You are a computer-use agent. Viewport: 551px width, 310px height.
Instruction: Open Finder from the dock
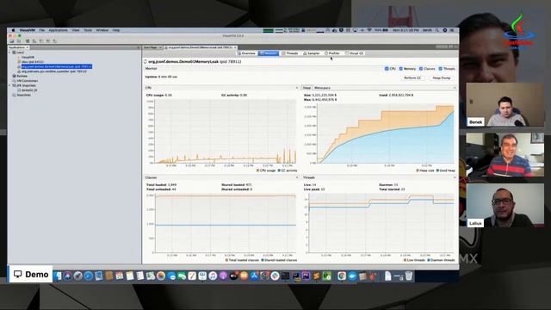[x=57, y=276]
